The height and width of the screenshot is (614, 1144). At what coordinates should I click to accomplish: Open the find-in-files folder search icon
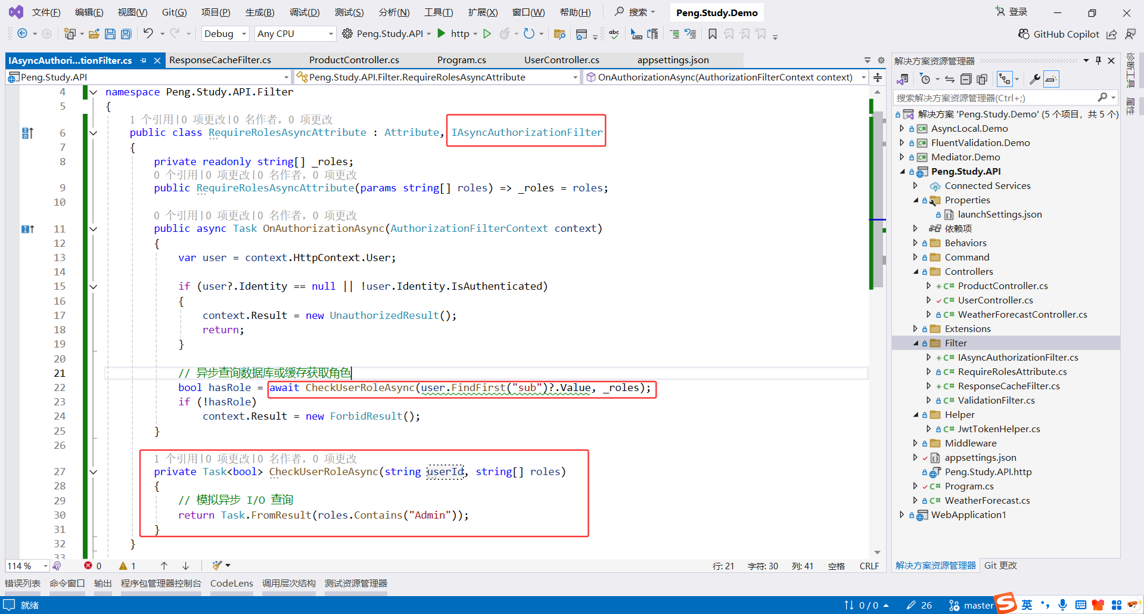pyautogui.click(x=559, y=34)
